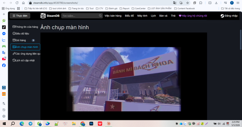The image size is (242, 127).
Task: Click the Đăng nhập Steam login button
Action: 229,16
